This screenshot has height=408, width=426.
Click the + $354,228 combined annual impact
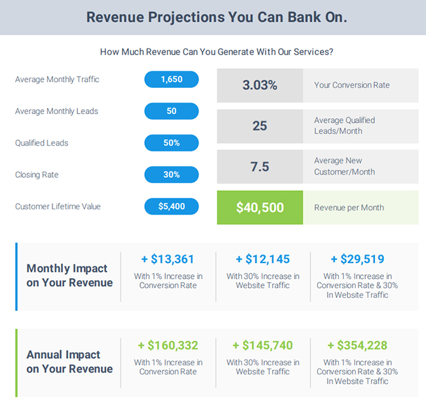coord(357,346)
